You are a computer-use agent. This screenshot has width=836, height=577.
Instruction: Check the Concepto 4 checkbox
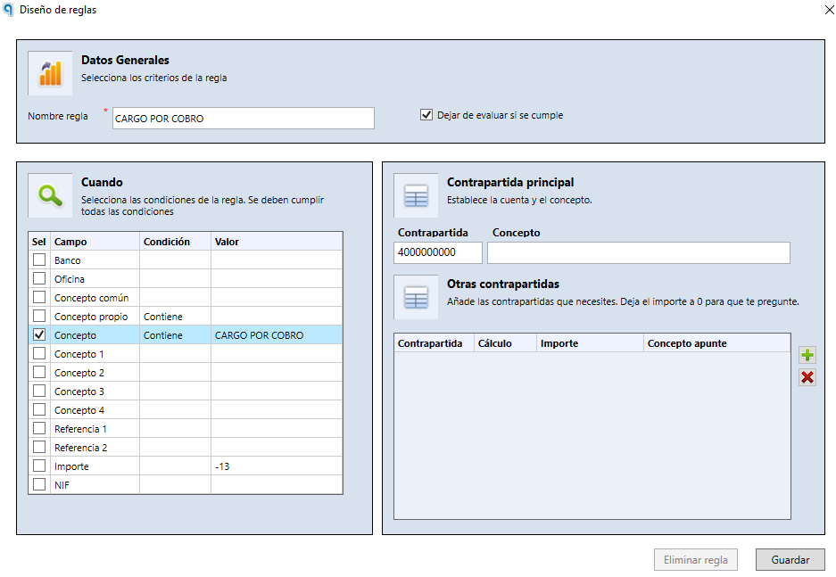(x=39, y=409)
